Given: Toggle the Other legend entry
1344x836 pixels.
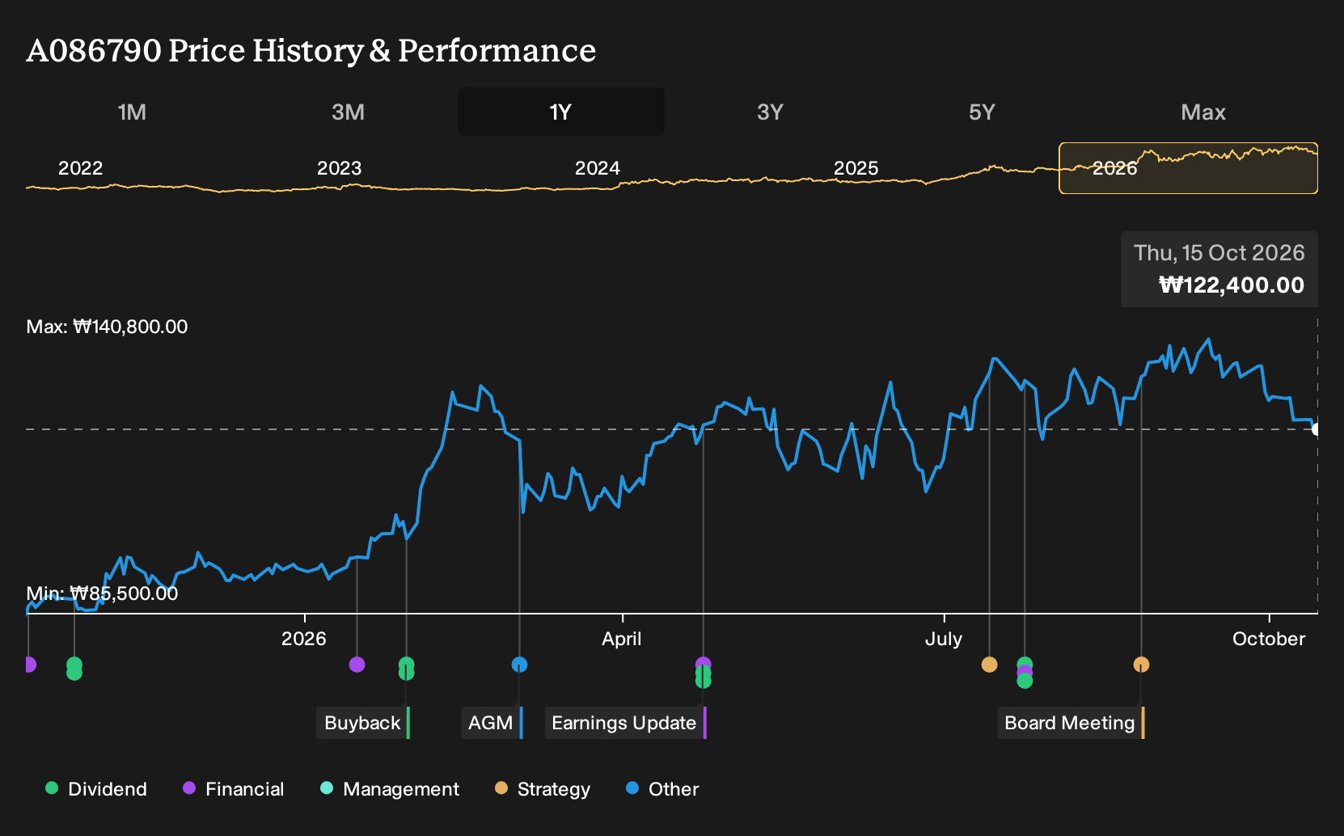Looking at the screenshot, I should click(x=662, y=789).
